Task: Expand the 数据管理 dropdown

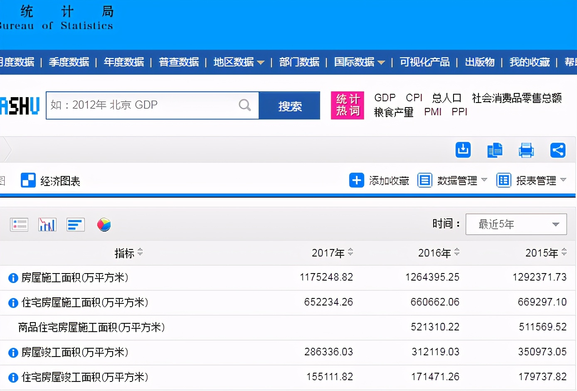Action: tap(458, 180)
